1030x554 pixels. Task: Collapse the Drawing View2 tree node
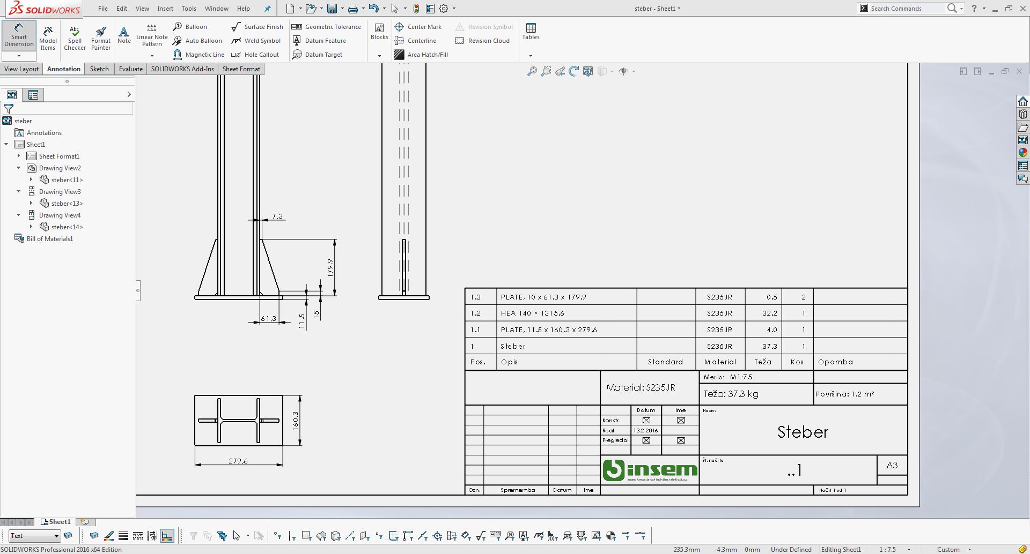[19, 168]
